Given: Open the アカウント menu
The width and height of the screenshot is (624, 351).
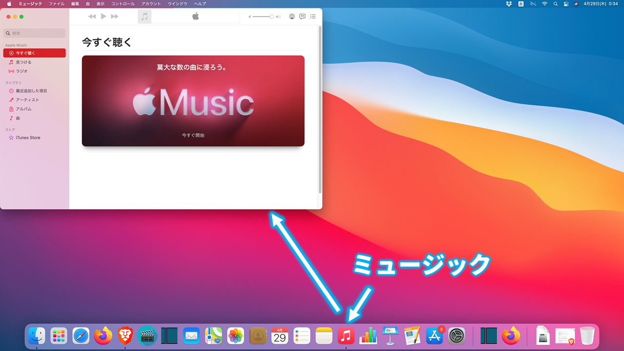Looking at the screenshot, I should [x=151, y=4].
